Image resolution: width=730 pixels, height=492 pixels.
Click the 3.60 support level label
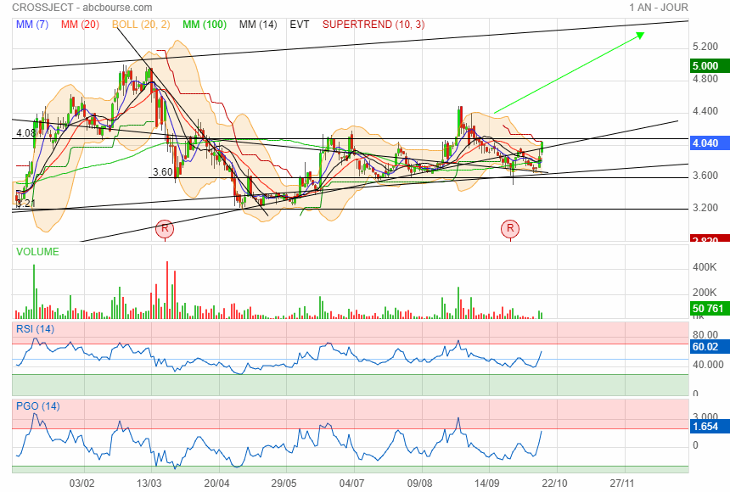tap(162, 172)
